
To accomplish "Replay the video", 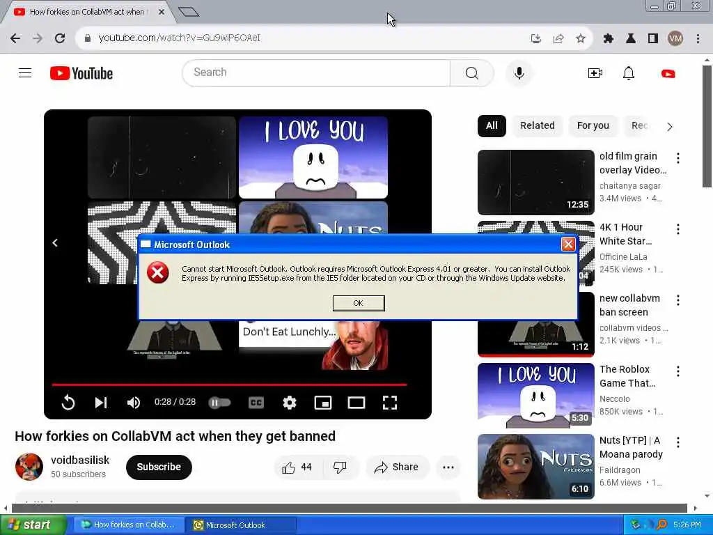I will coord(68,403).
